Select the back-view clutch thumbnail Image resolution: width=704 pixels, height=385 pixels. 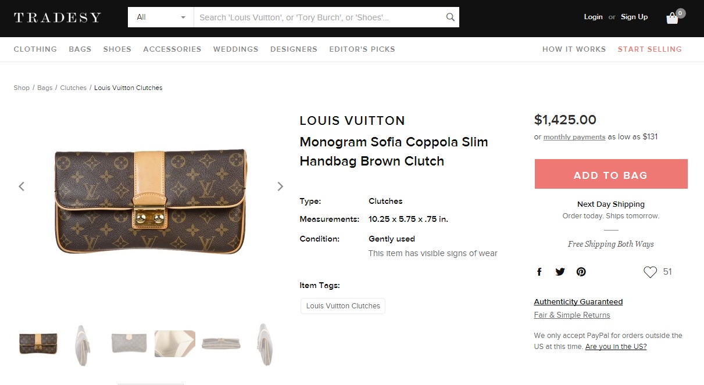(x=129, y=344)
